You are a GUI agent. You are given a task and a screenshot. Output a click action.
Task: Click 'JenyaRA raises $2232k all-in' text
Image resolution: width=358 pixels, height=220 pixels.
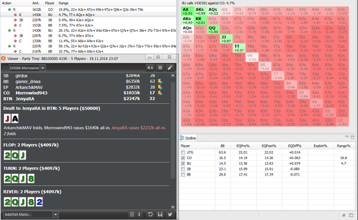coord(139,128)
